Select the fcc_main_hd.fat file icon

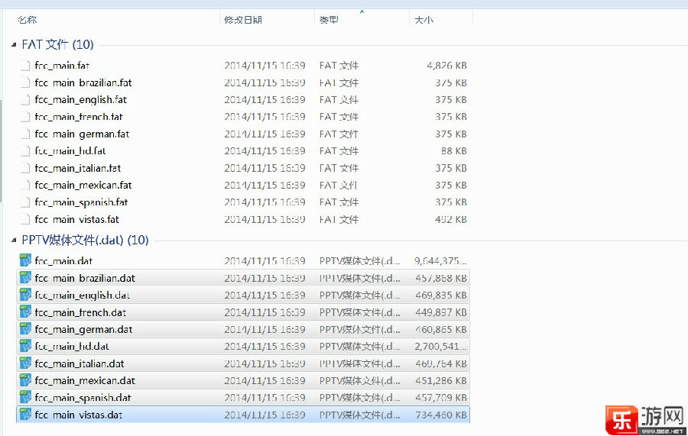pos(25,151)
